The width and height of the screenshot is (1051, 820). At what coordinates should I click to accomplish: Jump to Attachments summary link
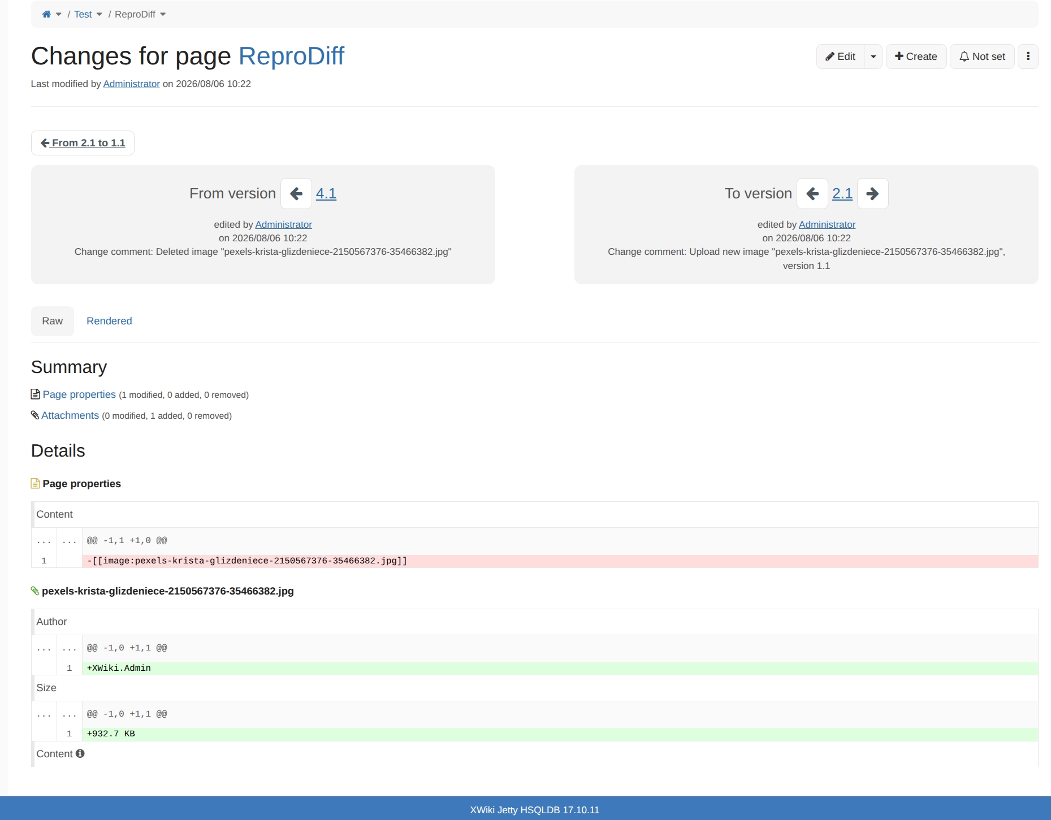tap(70, 415)
